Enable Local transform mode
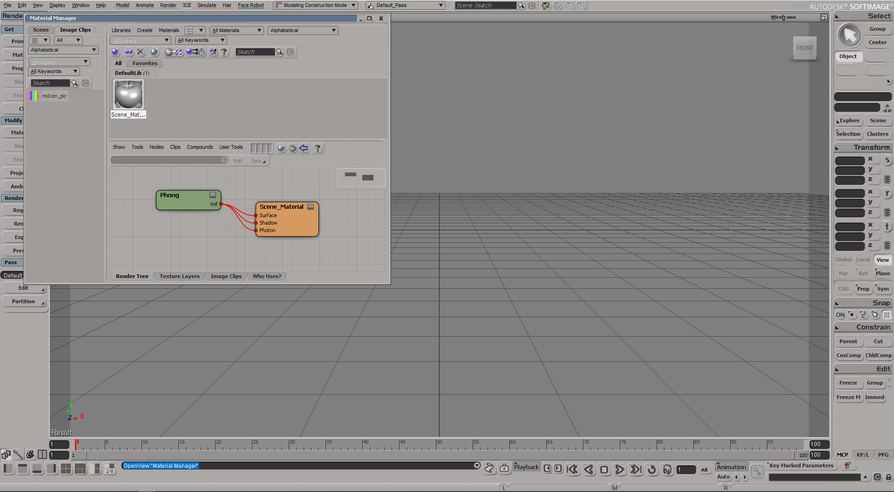894x492 pixels. (863, 260)
